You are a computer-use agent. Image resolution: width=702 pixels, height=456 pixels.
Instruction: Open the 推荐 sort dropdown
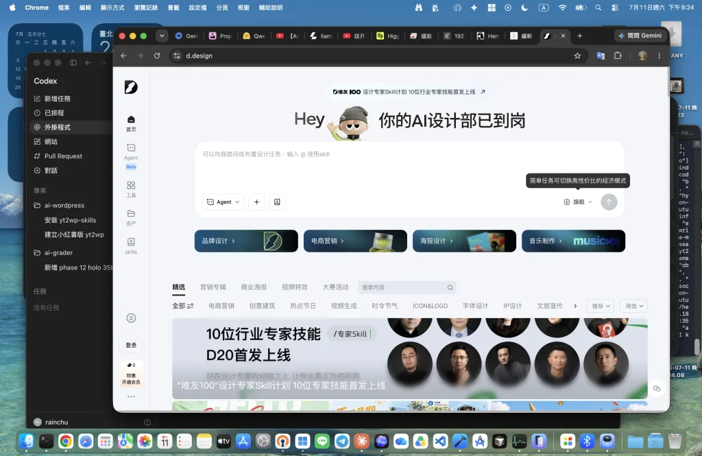(601, 306)
